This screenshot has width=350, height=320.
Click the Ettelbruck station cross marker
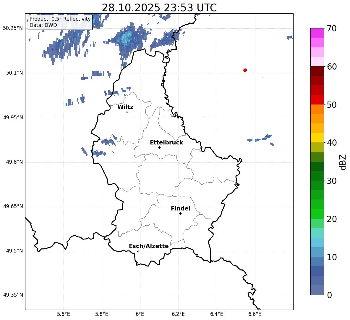point(159,147)
